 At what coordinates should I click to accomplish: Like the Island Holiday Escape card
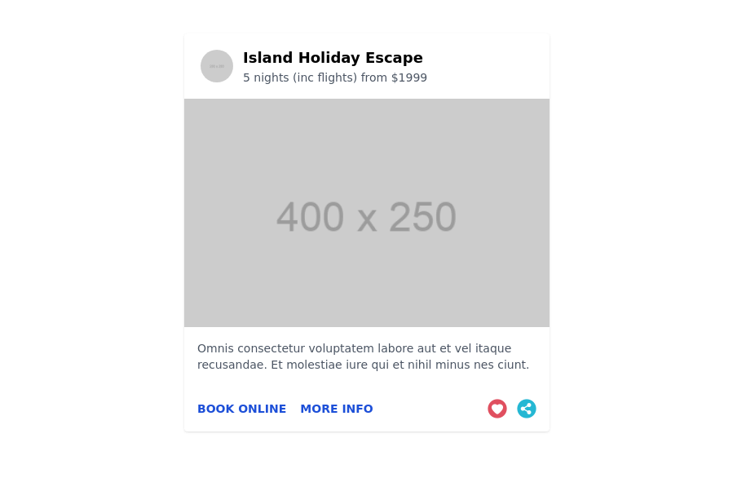(497, 409)
